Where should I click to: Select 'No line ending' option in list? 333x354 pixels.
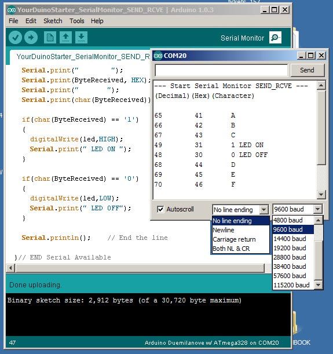[240, 221]
